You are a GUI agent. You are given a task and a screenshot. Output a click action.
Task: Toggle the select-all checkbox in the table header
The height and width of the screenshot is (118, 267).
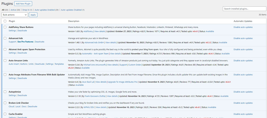click(5, 21)
